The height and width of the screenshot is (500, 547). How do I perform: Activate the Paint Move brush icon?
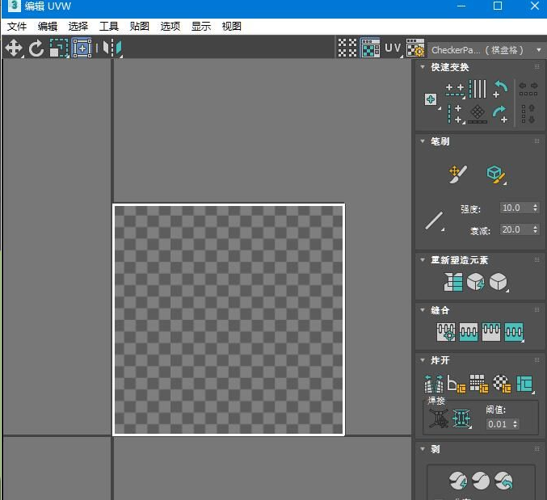(x=457, y=174)
